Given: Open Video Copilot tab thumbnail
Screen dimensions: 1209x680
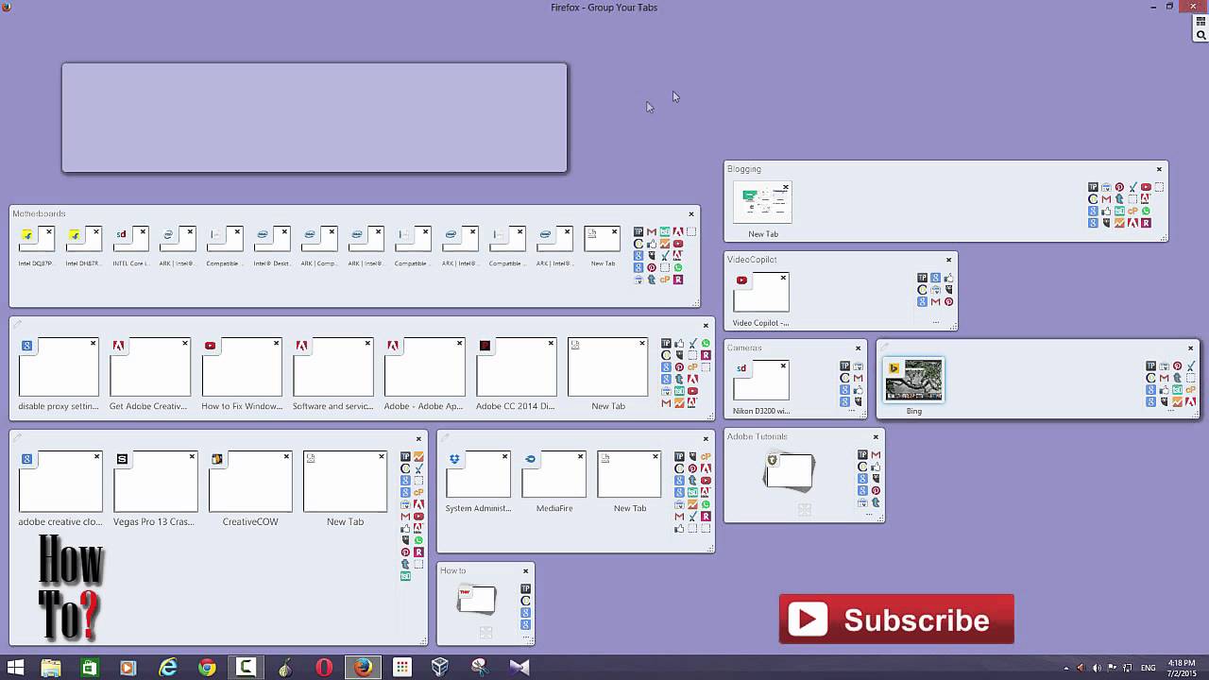Looking at the screenshot, I should point(760,293).
